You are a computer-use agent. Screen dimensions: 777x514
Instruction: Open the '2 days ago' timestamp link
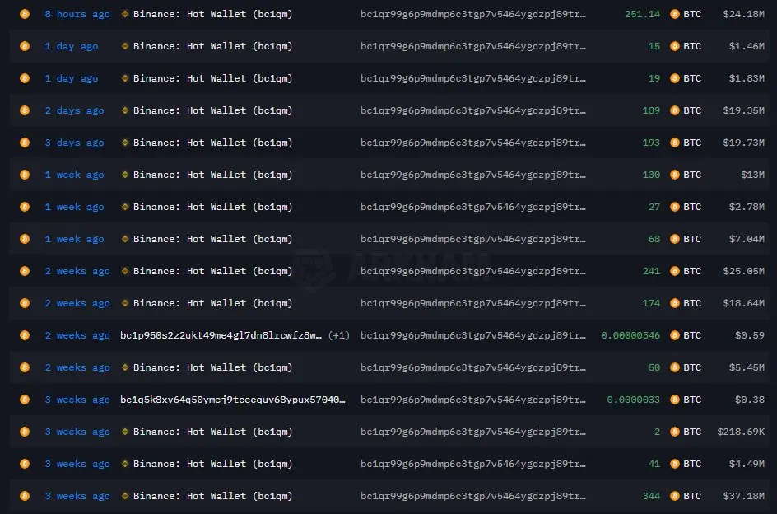point(74,110)
